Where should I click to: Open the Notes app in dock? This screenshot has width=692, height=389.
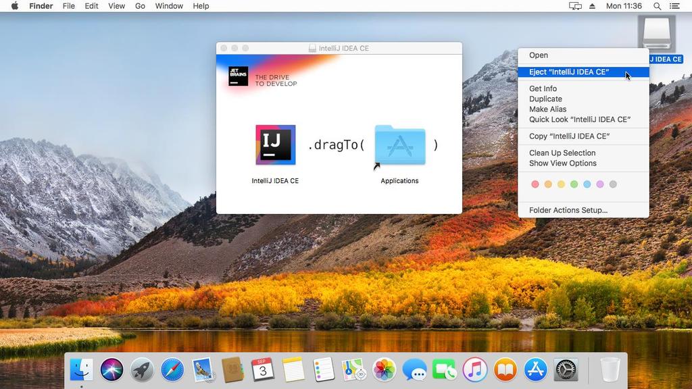293,369
